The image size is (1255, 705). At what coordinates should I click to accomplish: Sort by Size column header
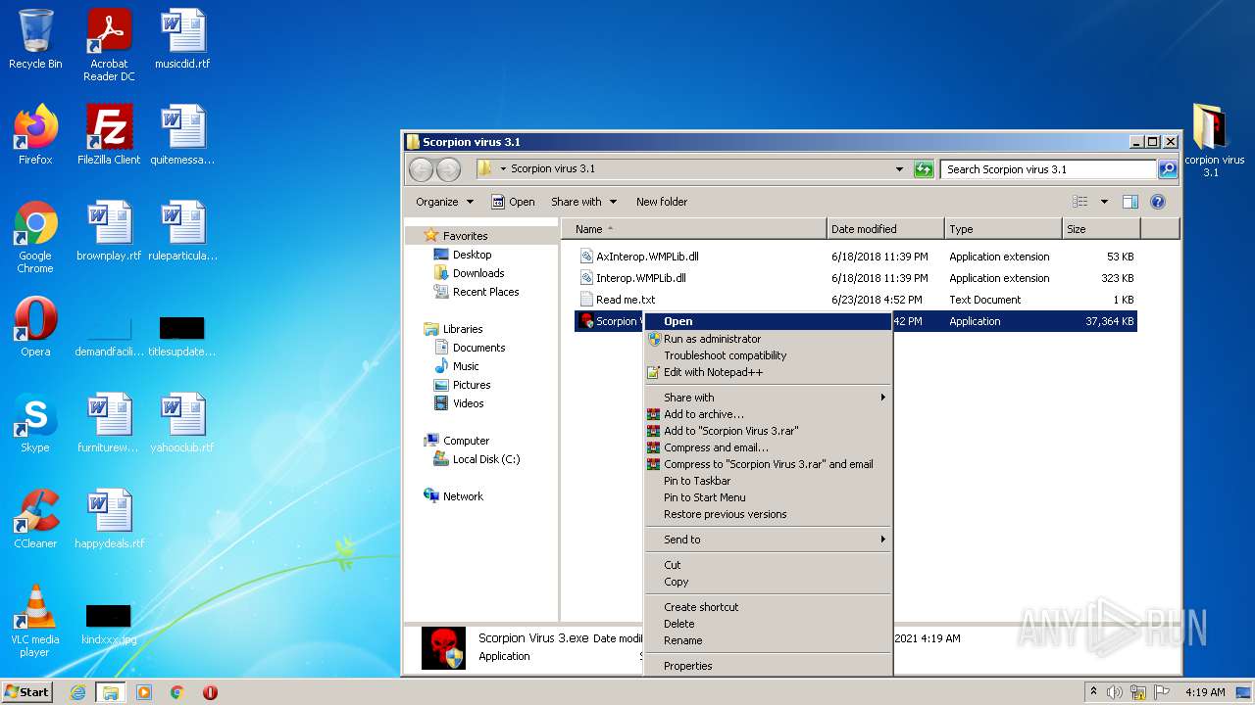pos(1101,229)
